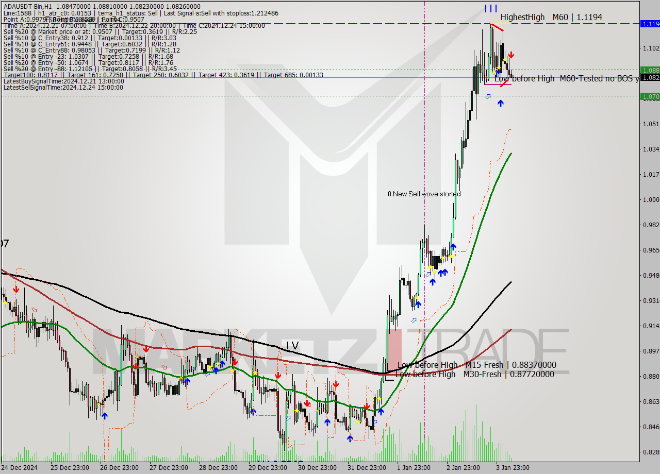Click the 0.863 price scale value
Viewport: 660px width, 474px height.
tap(651, 401)
